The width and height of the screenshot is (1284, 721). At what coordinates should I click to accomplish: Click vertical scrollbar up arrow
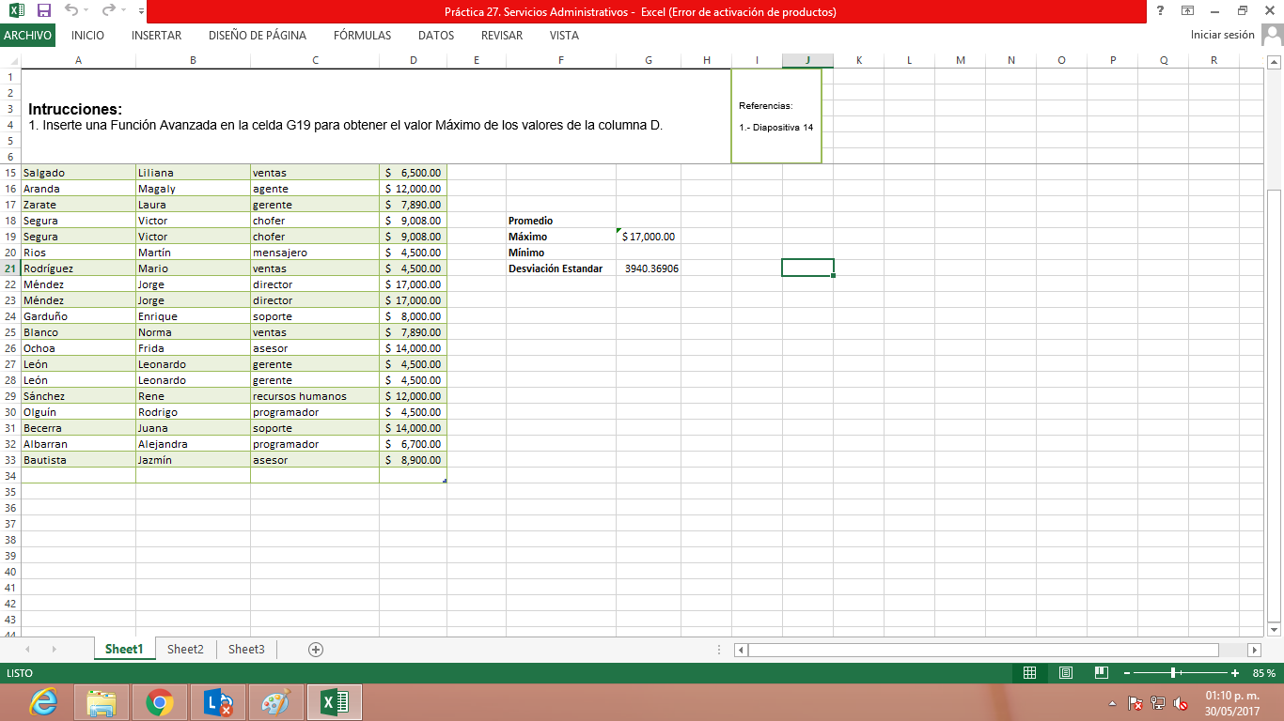(1275, 63)
